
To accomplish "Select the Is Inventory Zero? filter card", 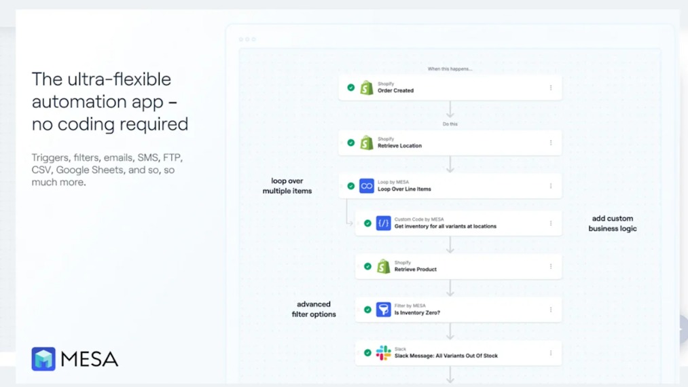I will coord(458,310).
